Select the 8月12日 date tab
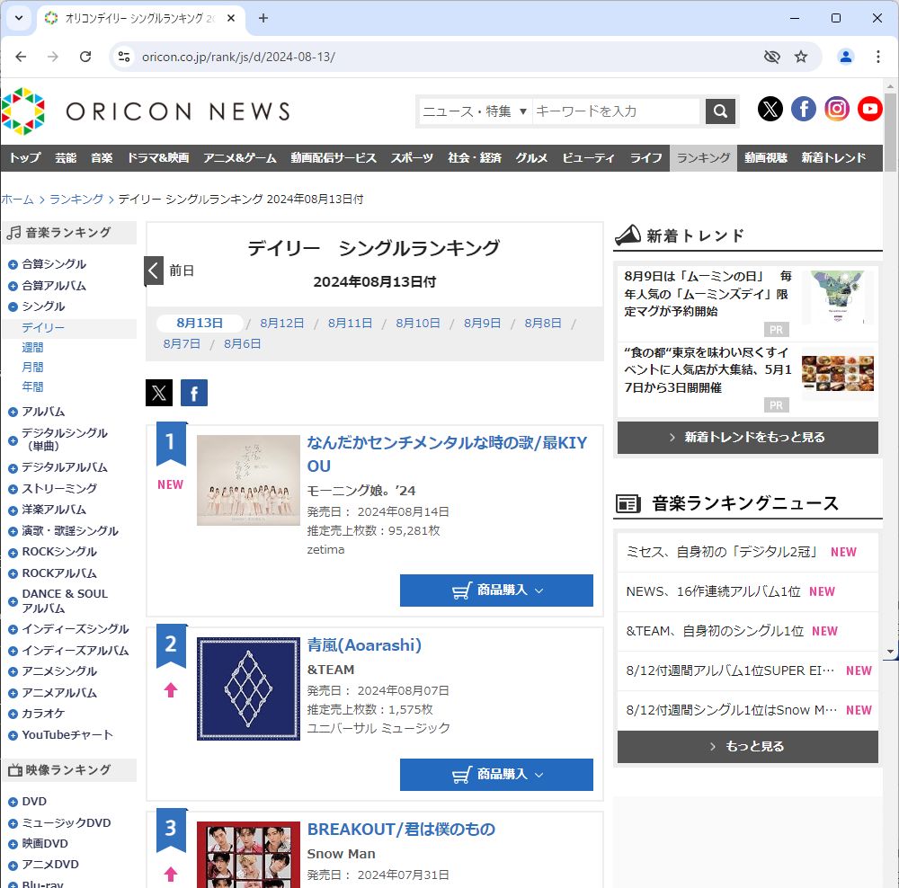899x888 pixels. click(282, 324)
